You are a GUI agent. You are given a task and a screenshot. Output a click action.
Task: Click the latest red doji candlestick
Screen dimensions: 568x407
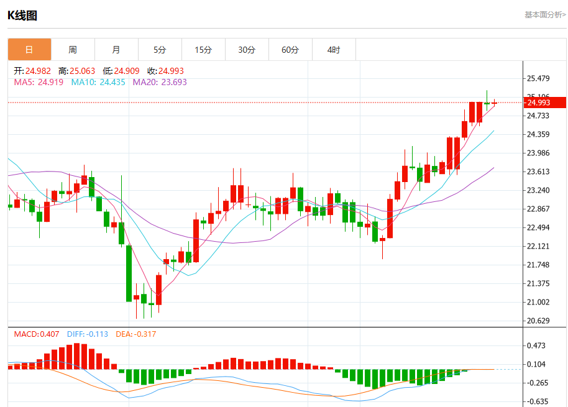(x=494, y=103)
